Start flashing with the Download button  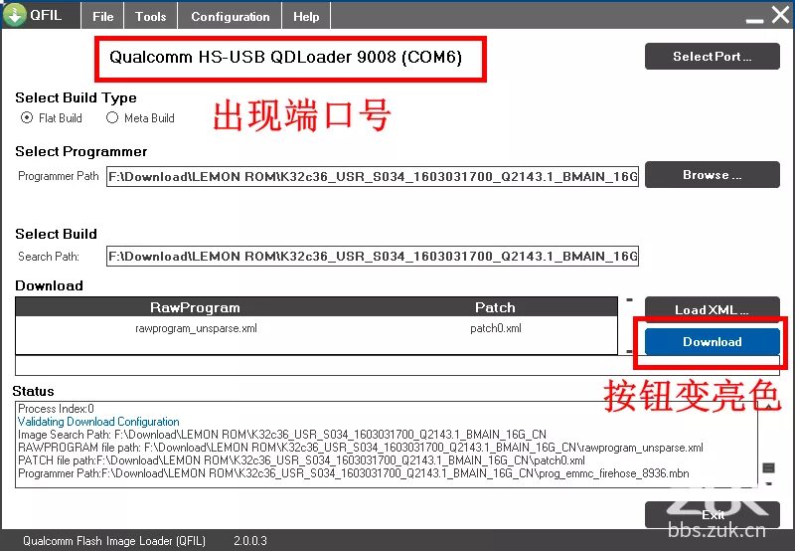712,341
